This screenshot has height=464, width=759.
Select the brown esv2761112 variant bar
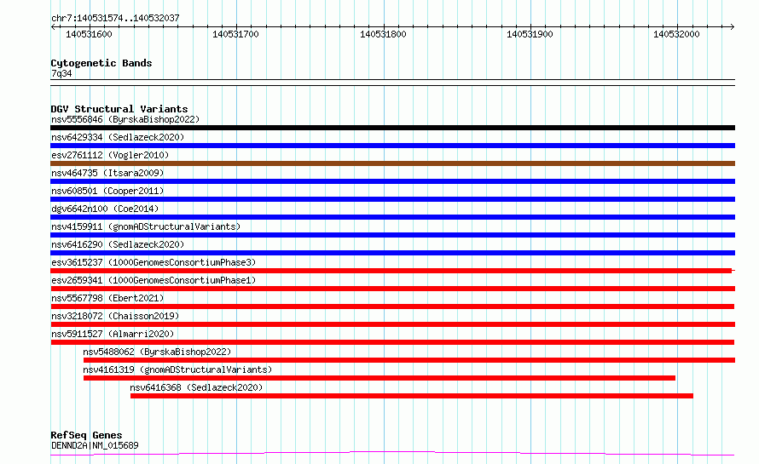[392, 163]
